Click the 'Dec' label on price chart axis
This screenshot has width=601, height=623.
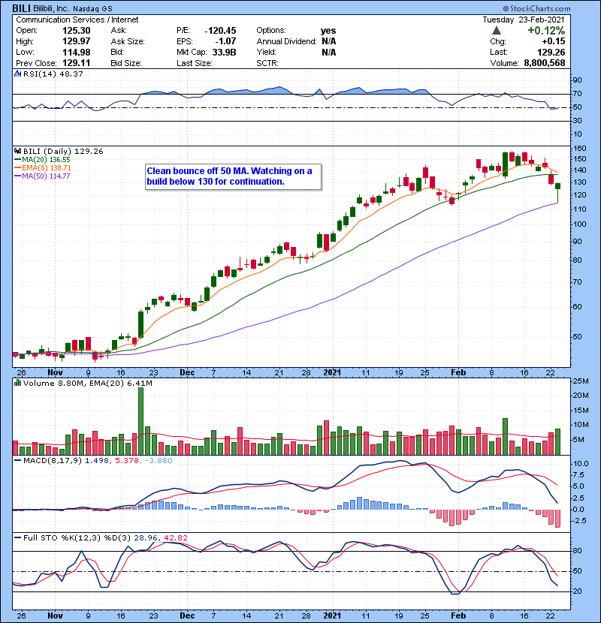(x=187, y=373)
